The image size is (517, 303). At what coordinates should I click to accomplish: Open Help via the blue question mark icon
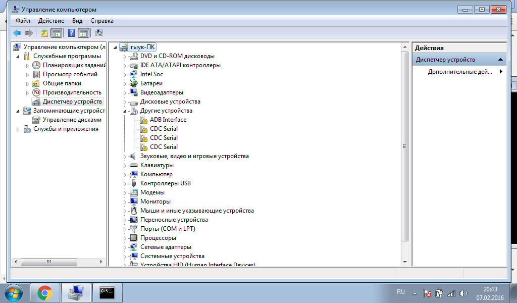71,33
